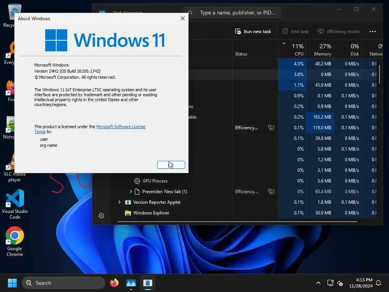Click the 163.2 MB memory cell

pyautogui.click(x=320, y=117)
